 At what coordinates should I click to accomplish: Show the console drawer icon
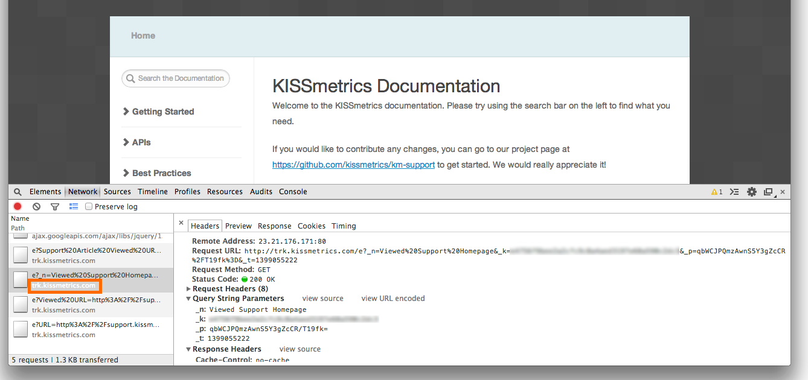(734, 192)
